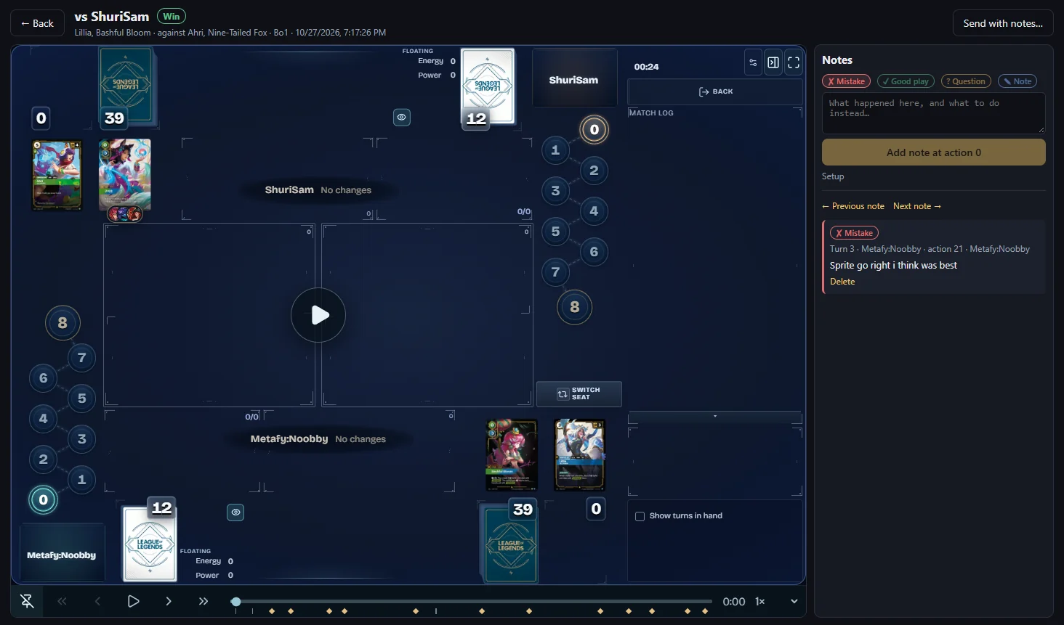Delete the Sprite go right note
Screen dimensions: 1064x625
[842, 282]
